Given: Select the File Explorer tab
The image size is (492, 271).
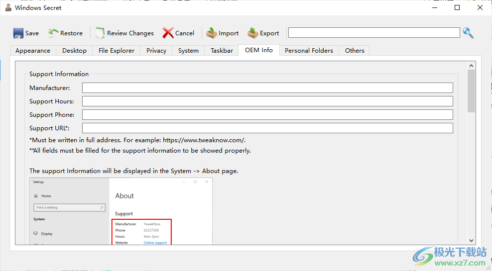Looking at the screenshot, I should (x=117, y=51).
